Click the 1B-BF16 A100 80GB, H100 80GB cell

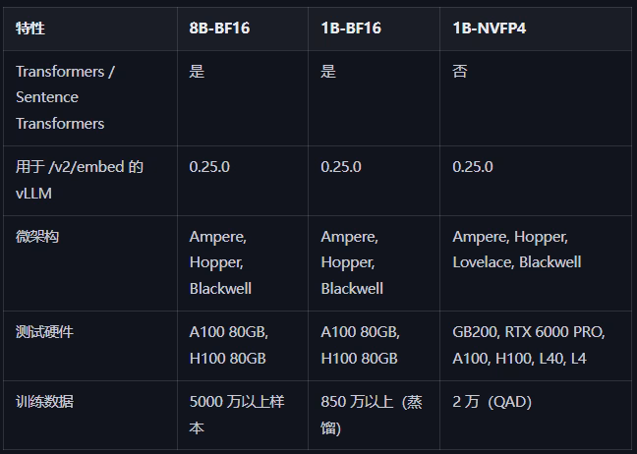coord(361,345)
